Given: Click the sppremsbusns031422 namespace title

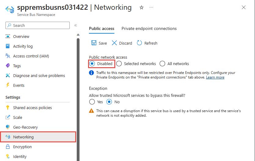Looking at the screenshot, I should pos(53,7).
